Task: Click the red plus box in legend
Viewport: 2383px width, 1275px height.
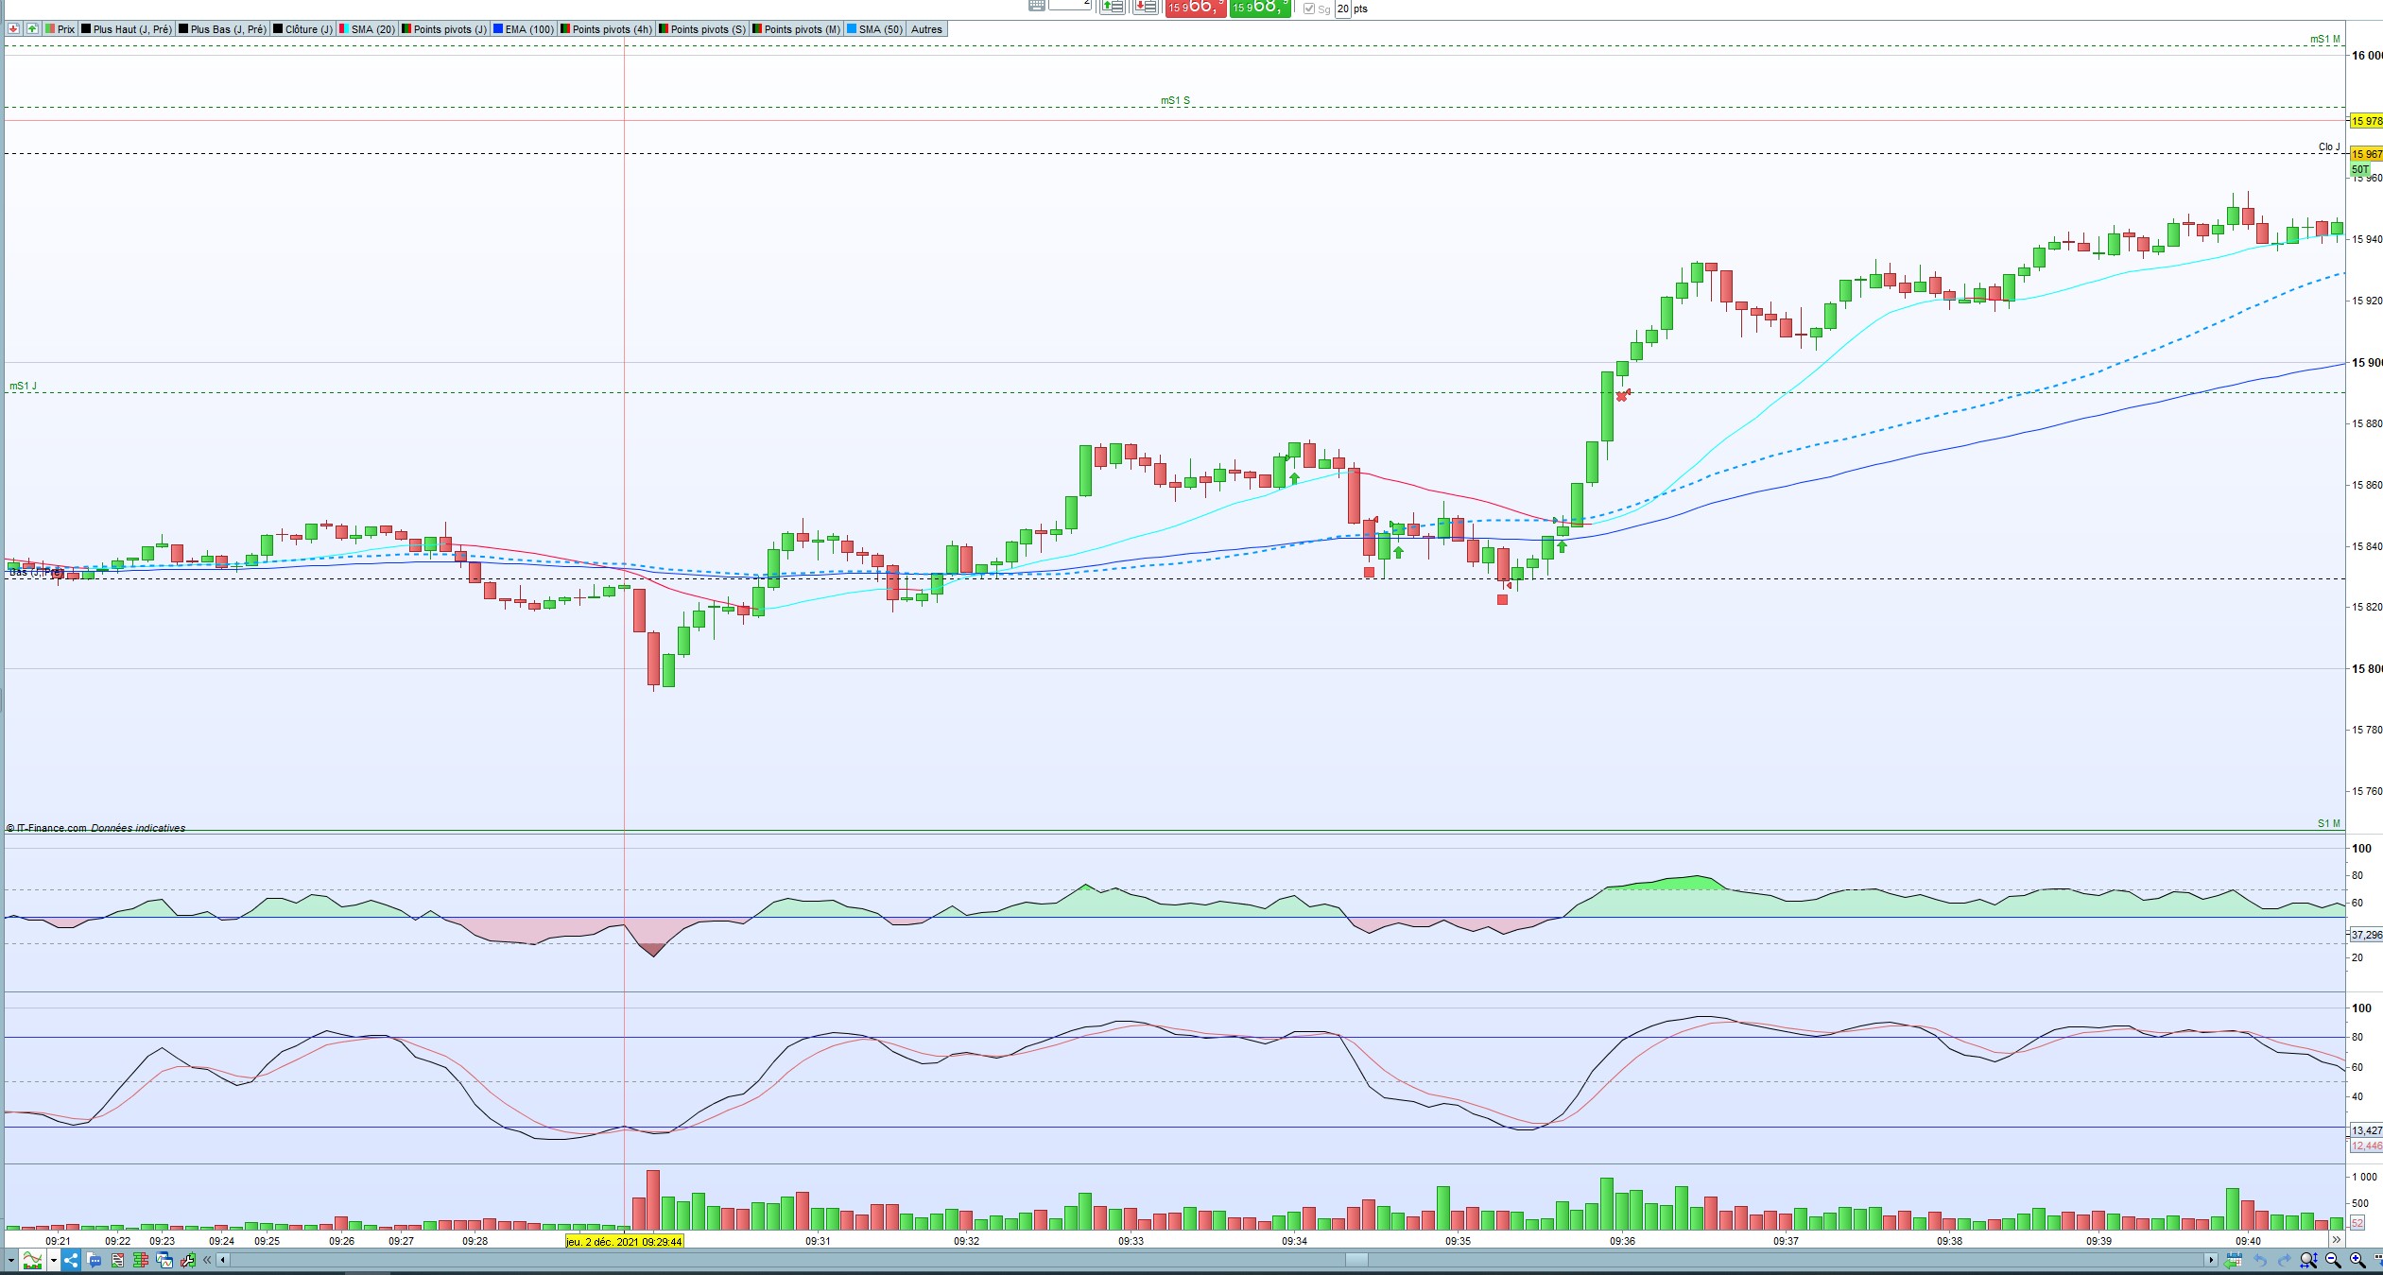Action: (x=13, y=29)
